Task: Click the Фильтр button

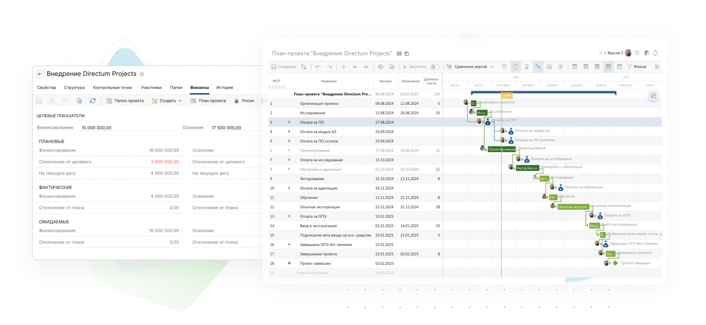Action: (636, 67)
